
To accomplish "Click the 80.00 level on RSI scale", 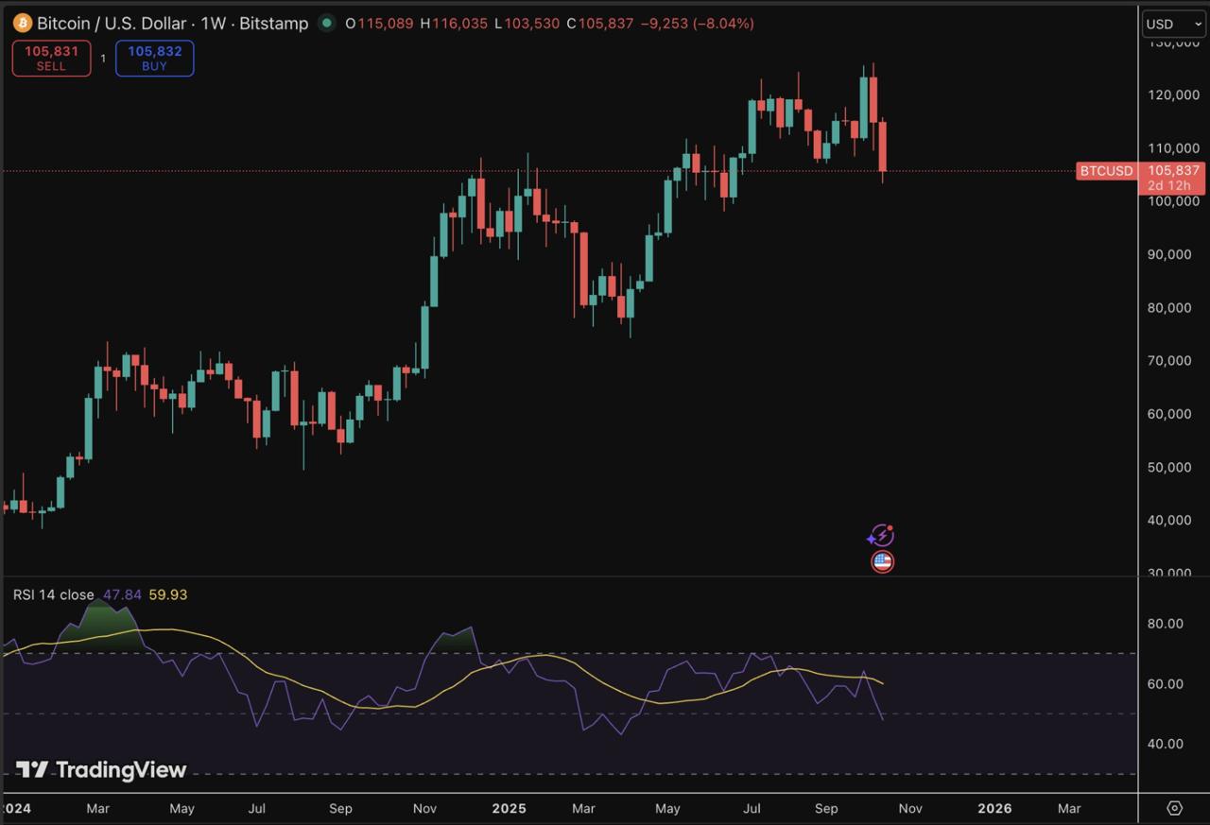I will [1167, 624].
